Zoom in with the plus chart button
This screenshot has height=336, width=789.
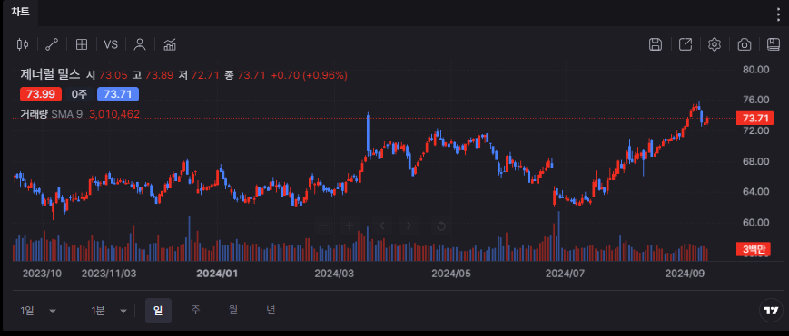350,226
